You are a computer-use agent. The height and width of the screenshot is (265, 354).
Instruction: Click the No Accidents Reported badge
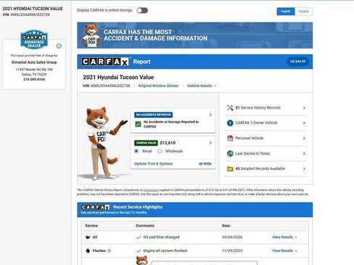pos(154,114)
